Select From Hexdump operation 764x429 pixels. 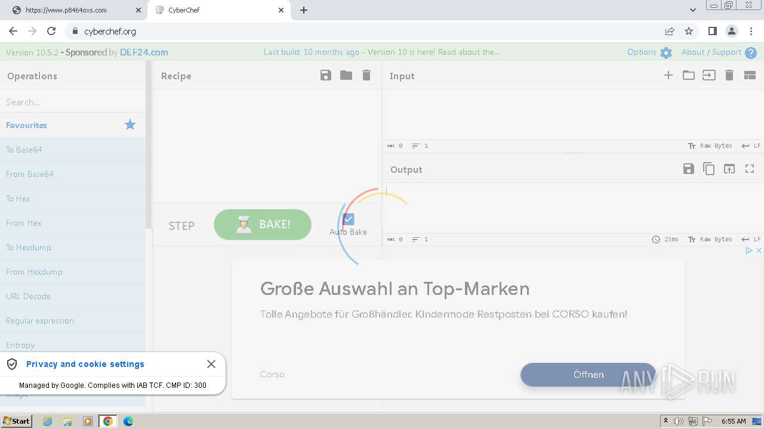click(x=73, y=272)
